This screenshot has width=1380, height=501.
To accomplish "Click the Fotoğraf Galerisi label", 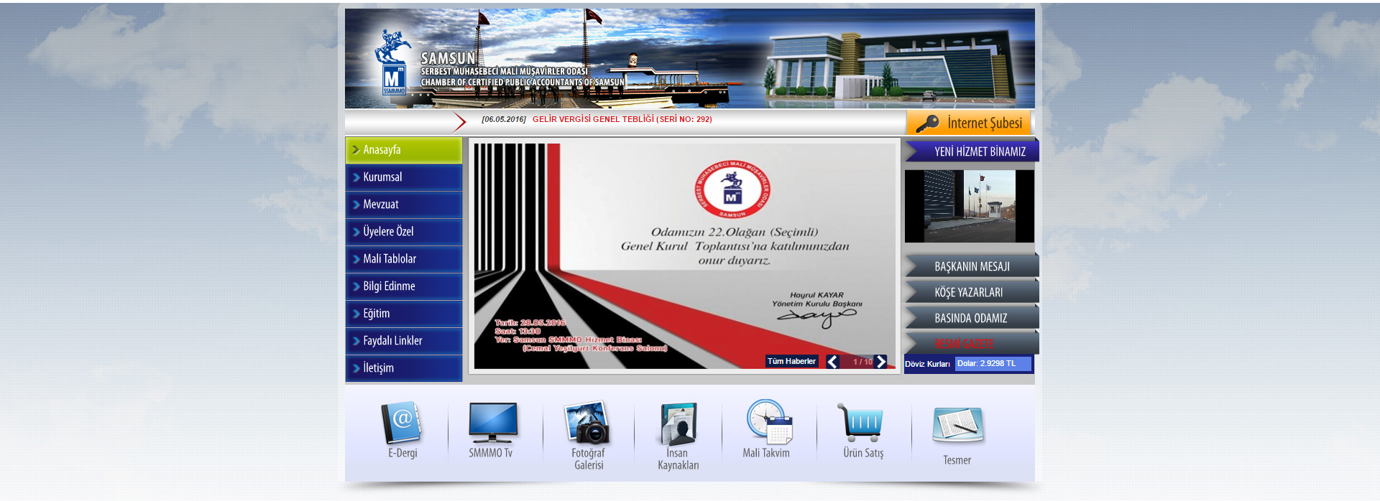I will click(589, 459).
